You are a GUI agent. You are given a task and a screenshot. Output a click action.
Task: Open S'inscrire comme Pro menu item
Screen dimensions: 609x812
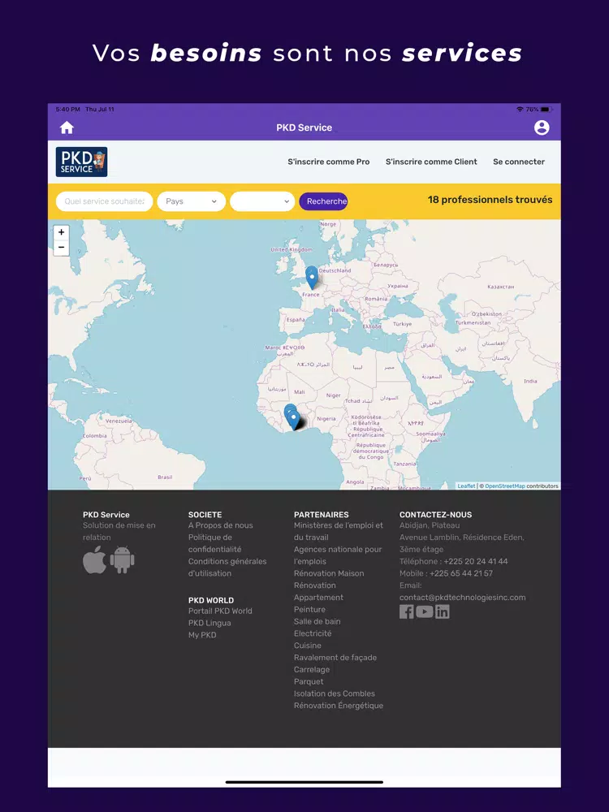328,162
